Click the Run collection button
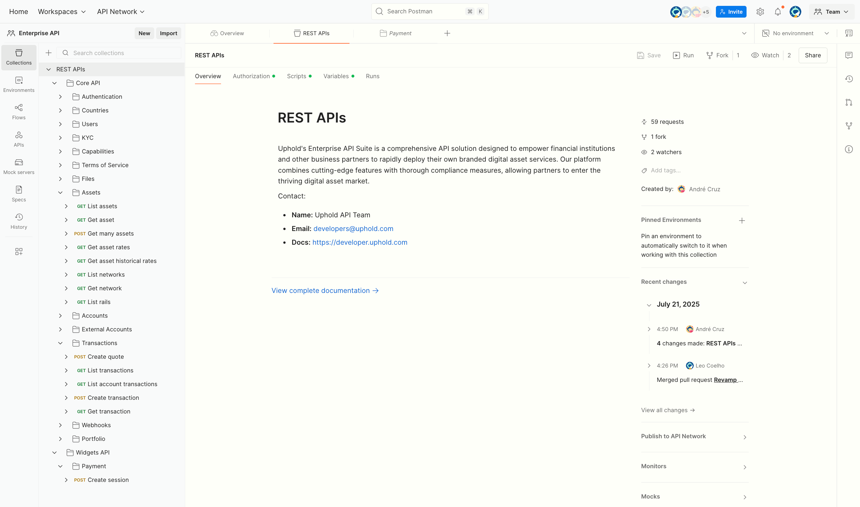Screen dimensions: 860x507 coord(683,55)
